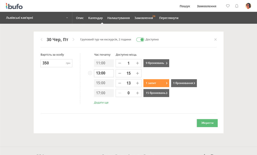
Task: Open notifications bell icon
Action: pyautogui.click(x=237, y=6)
